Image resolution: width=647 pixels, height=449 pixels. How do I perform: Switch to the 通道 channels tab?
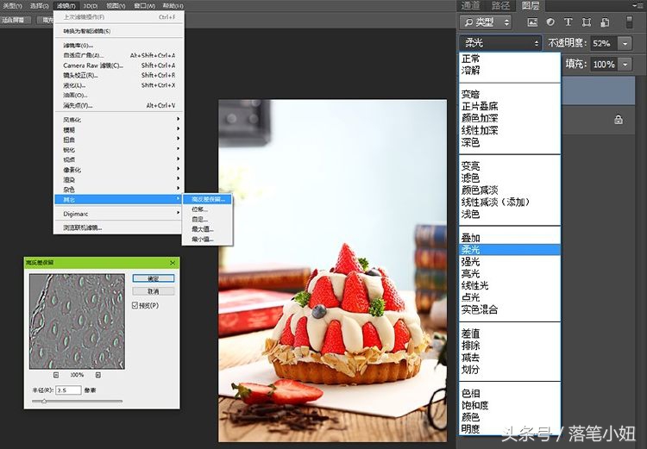coord(470,6)
